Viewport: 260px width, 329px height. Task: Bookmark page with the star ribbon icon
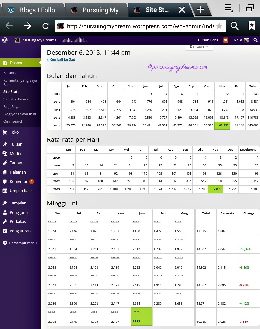pos(252,26)
